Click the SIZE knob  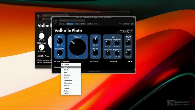(x=95, y=41)
